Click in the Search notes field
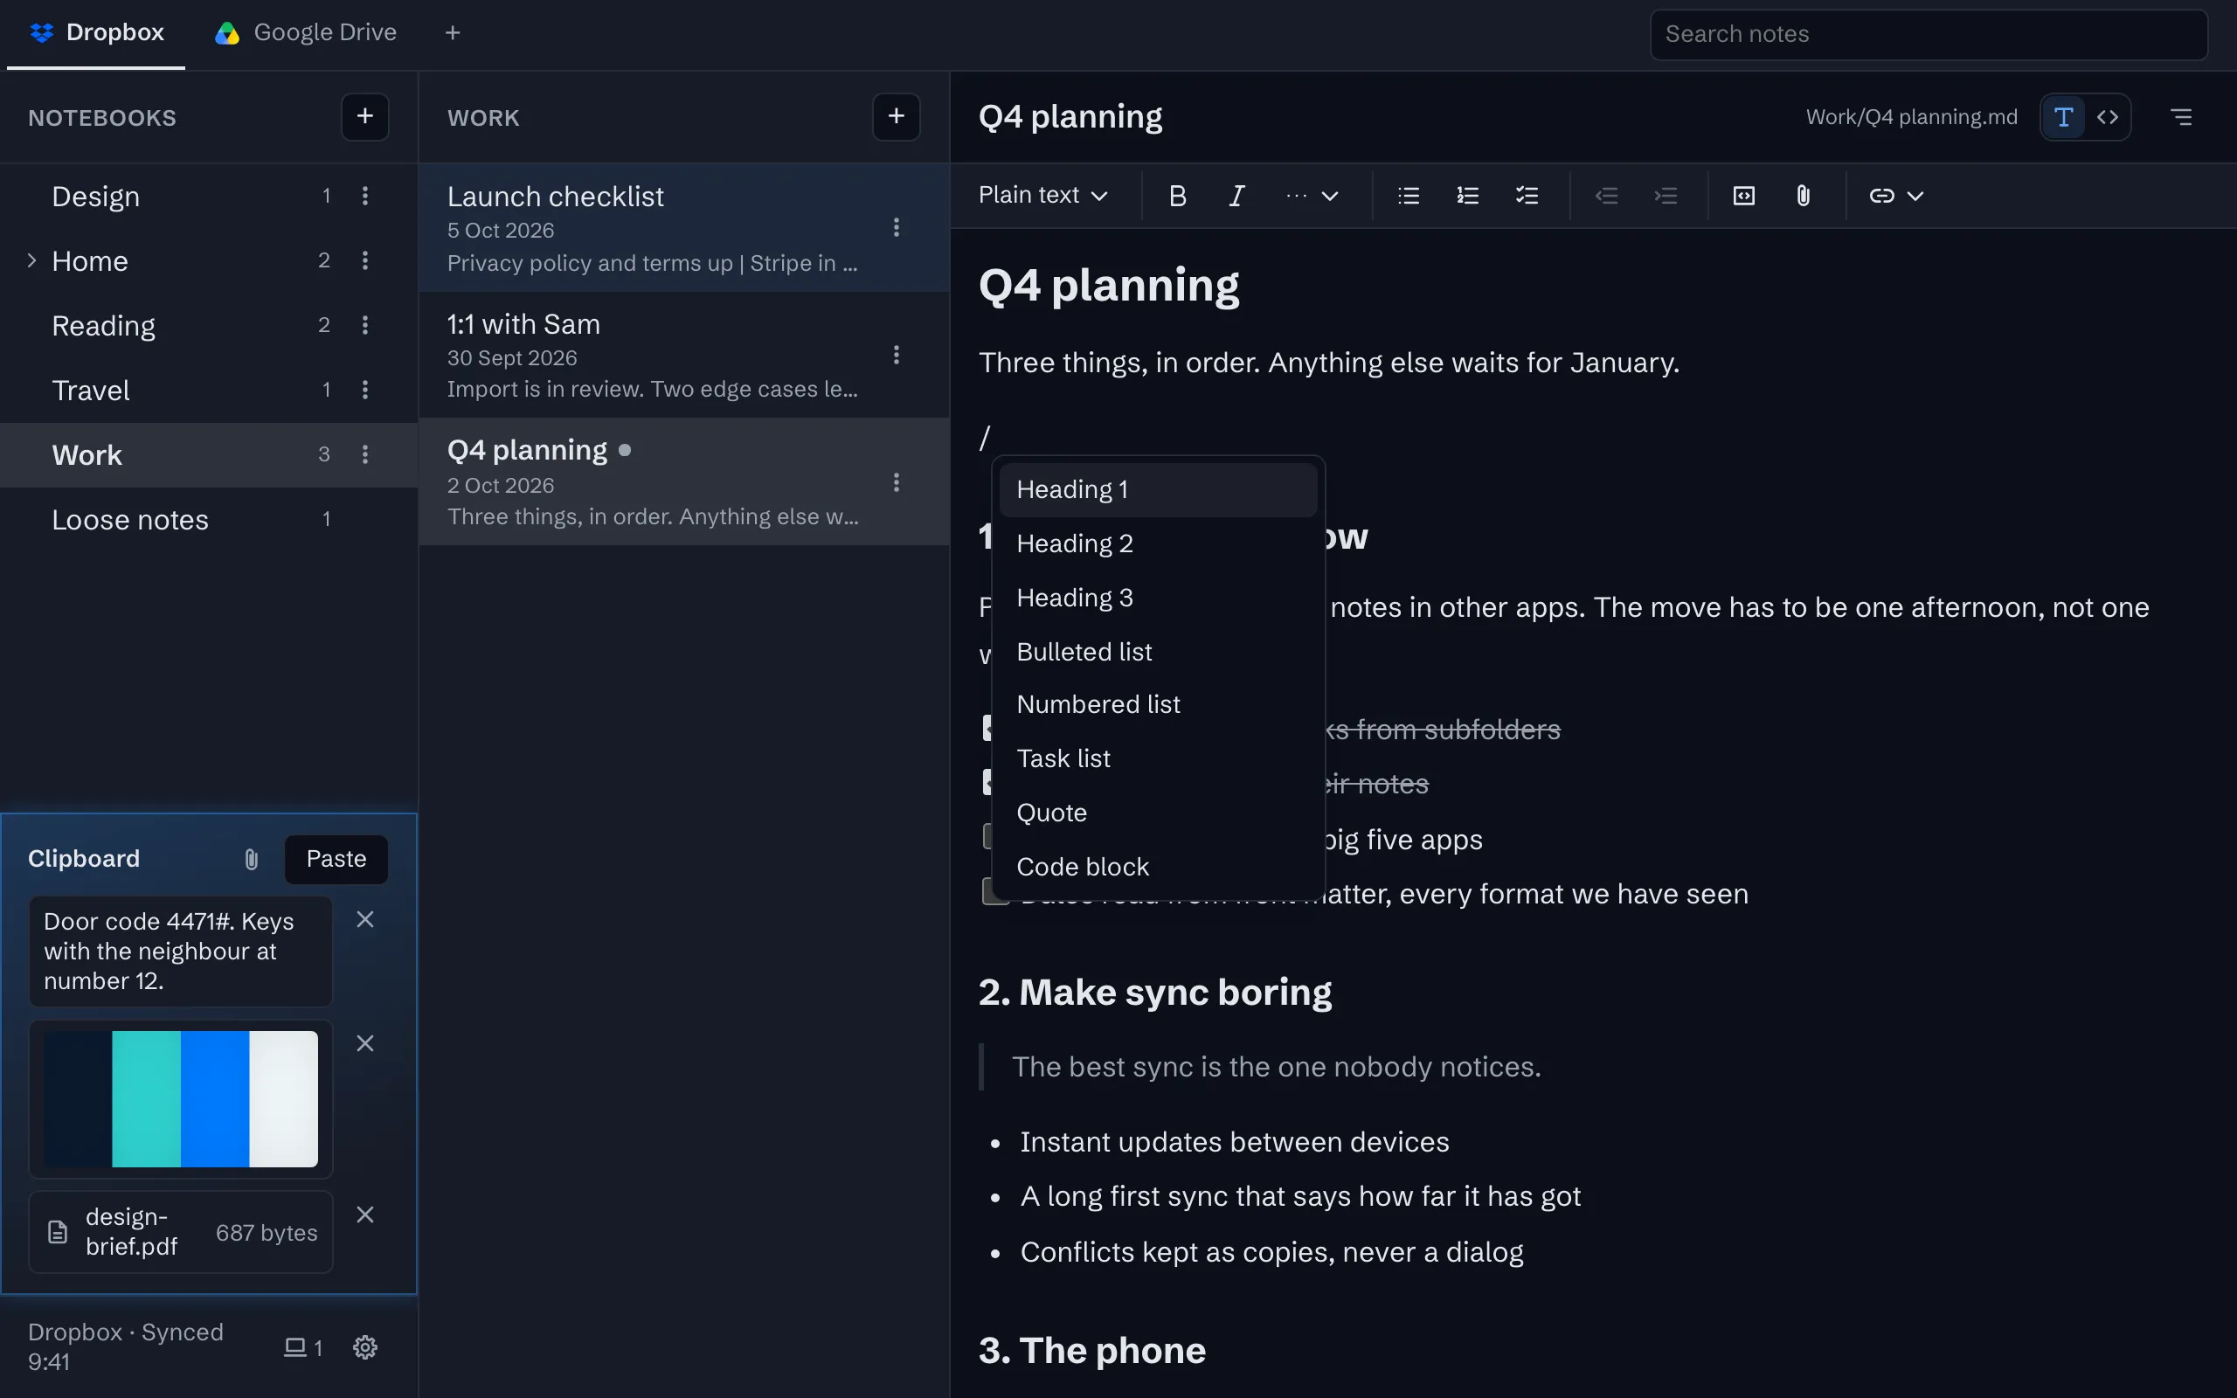The height and width of the screenshot is (1398, 2237). point(1929,35)
